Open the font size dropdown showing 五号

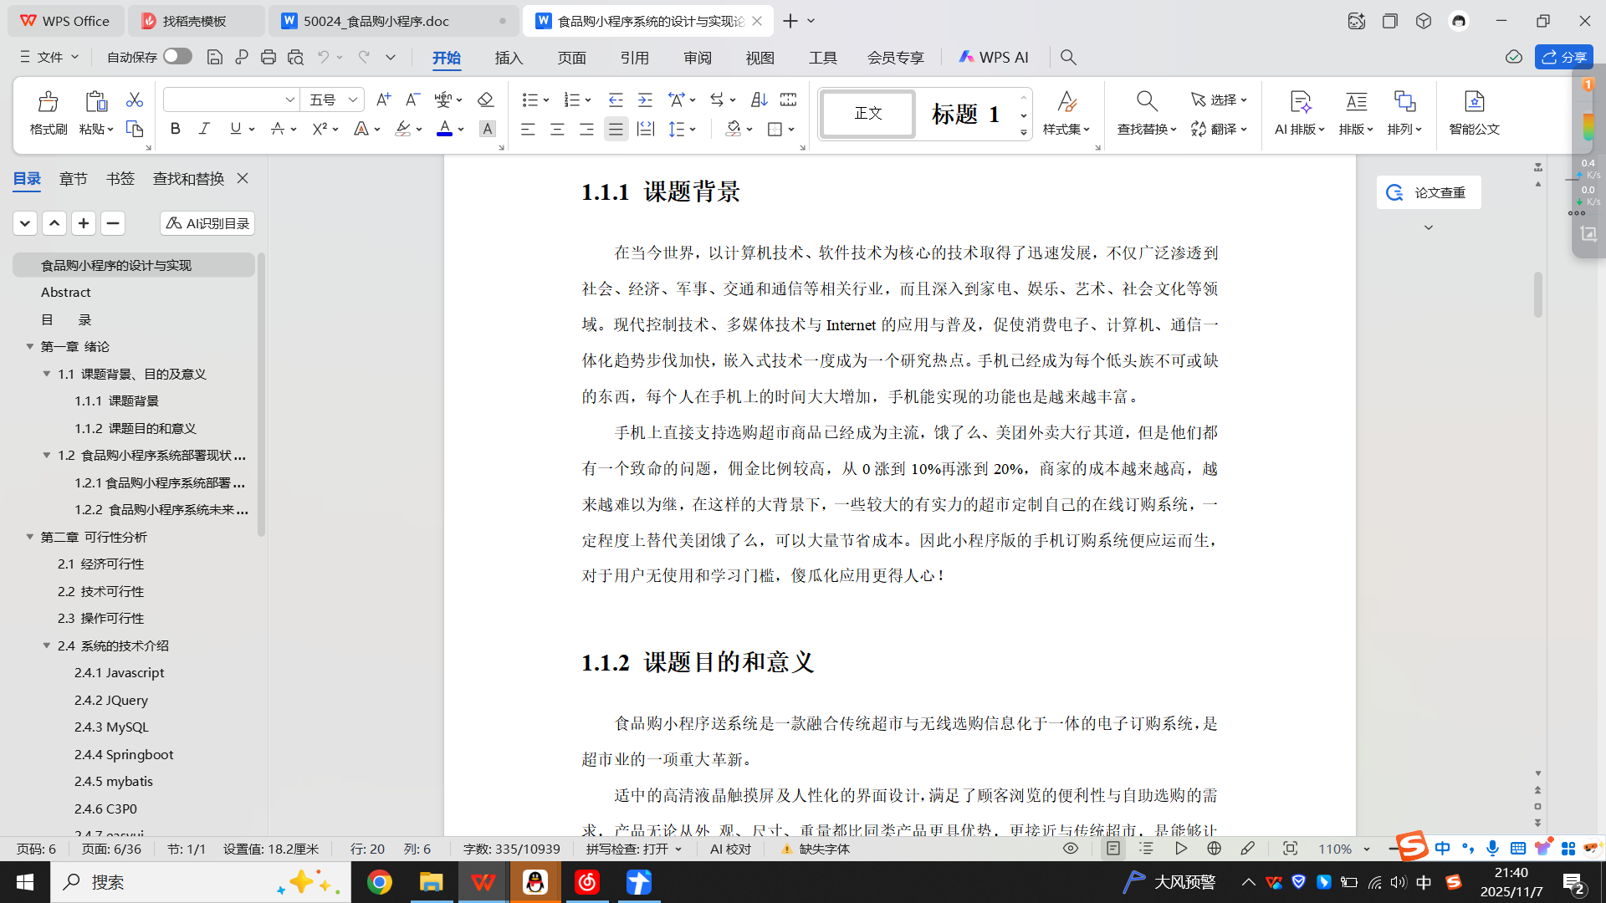pyautogui.click(x=332, y=99)
